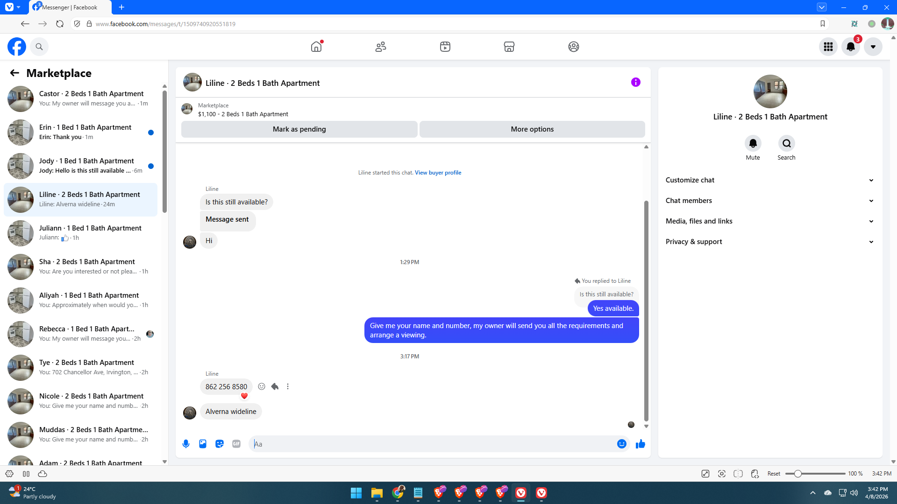
Task: Click the voice clip microphone icon
Action: pyautogui.click(x=186, y=444)
